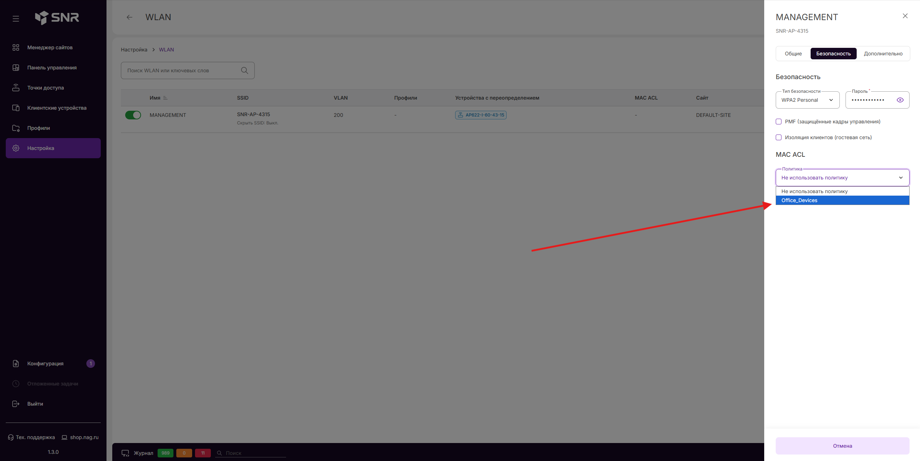Click the Отмена button
This screenshot has height=461, width=920.
[x=842, y=446]
